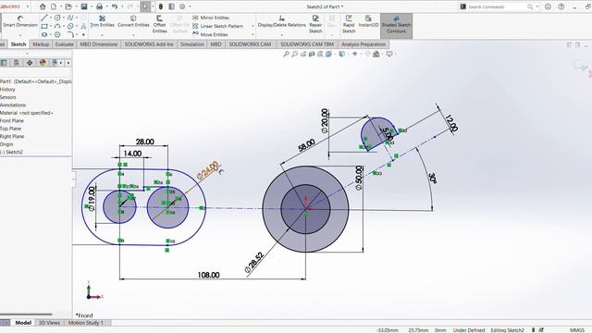Click Display/Delete Relations

(x=281, y=21)
